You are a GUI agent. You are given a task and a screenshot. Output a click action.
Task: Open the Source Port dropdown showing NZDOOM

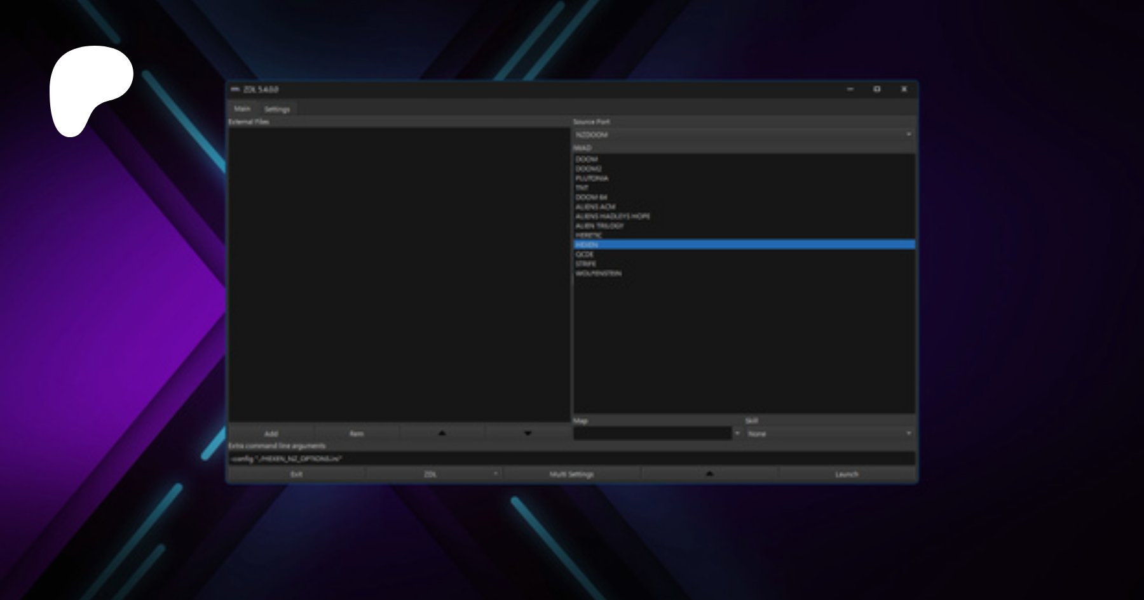pos(744,135)
